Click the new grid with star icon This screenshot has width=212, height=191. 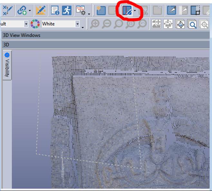pos(101,10)
